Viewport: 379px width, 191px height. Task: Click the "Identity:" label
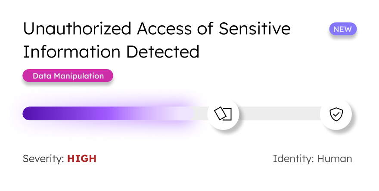tap(293, 159)
